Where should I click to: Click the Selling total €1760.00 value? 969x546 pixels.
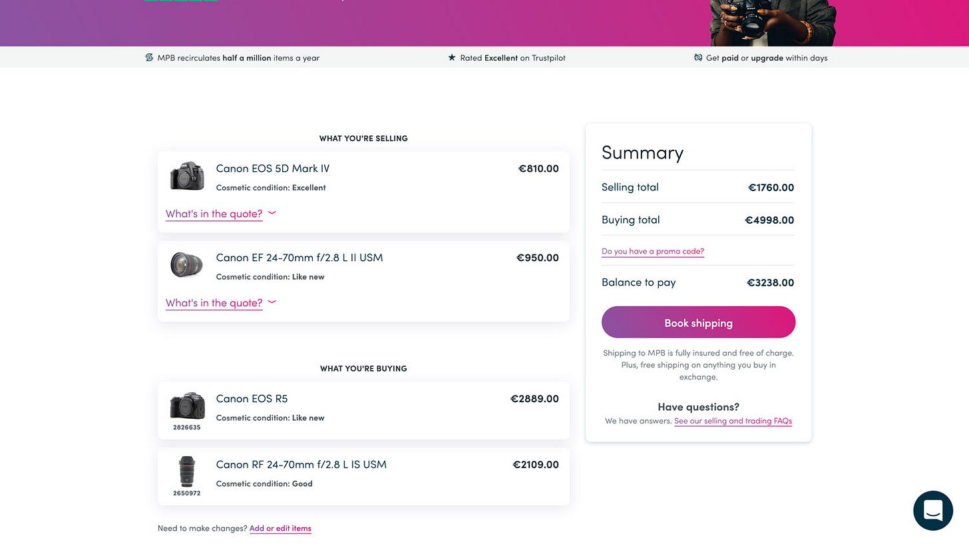(771, 188)
